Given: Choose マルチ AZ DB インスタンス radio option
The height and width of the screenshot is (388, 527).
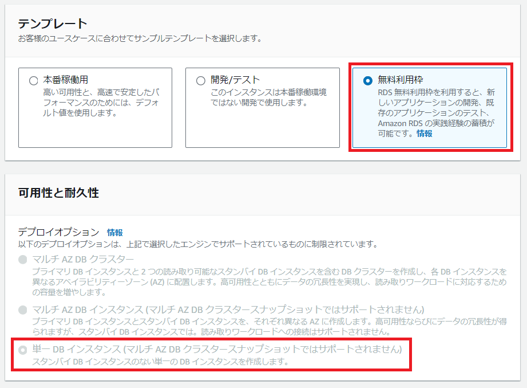Looking at the screenshot, I should pos(23,309).
